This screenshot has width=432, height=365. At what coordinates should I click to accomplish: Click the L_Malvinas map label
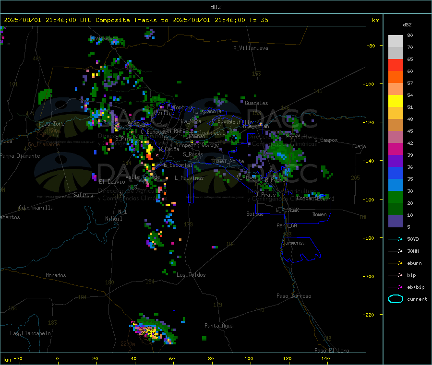coord(189,178)
